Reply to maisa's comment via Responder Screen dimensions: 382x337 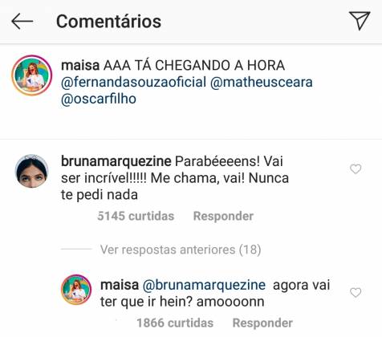coord(262,323)
